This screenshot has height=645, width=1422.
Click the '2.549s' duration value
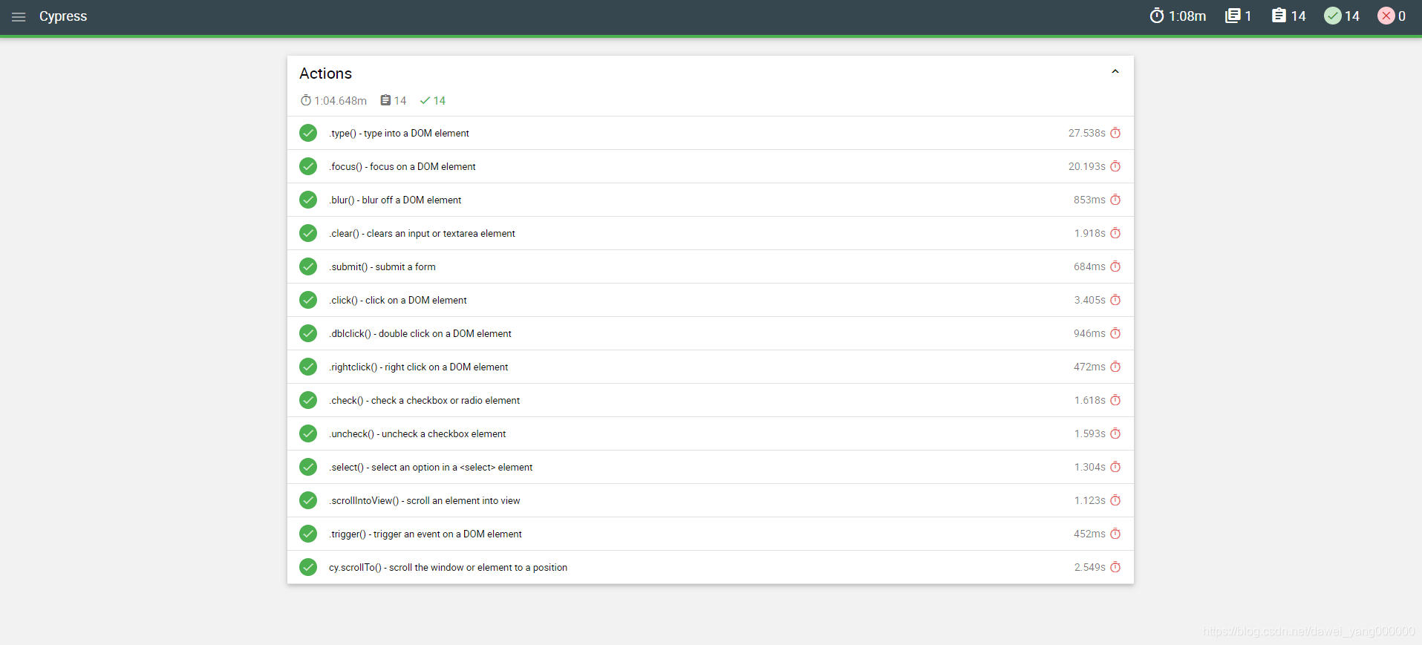pos(1090,567)
